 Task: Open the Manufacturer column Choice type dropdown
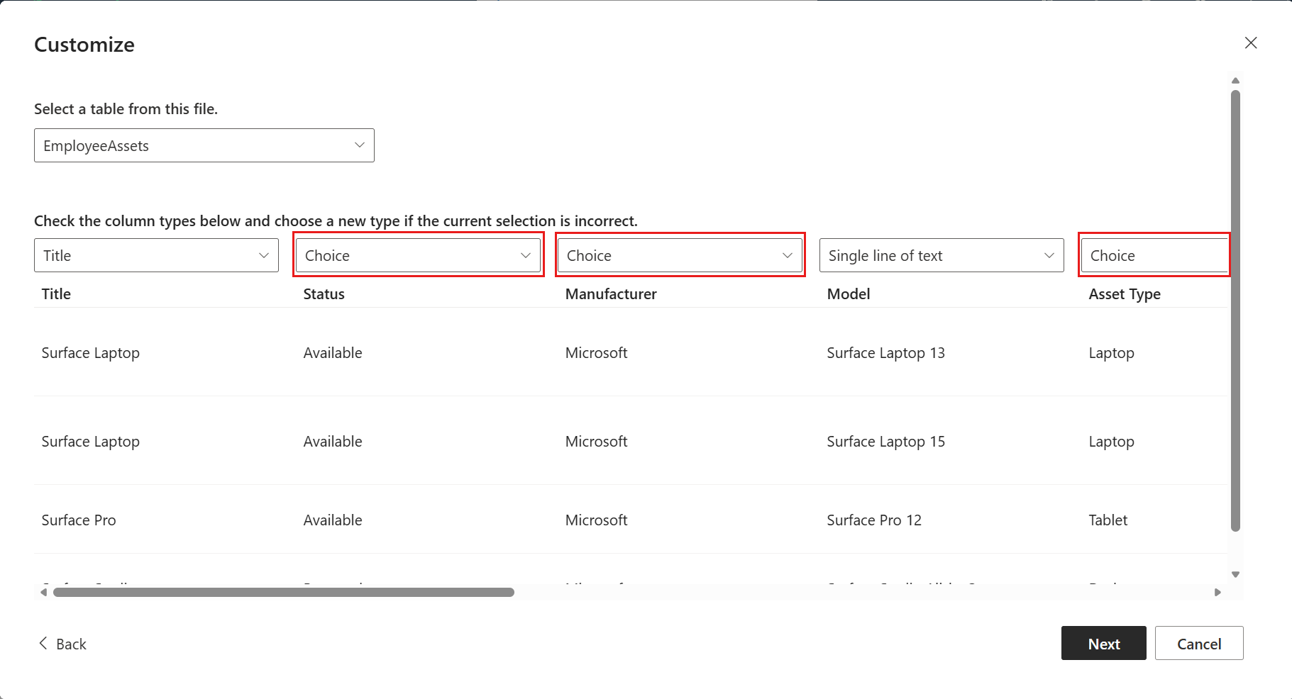click(680, 255)
